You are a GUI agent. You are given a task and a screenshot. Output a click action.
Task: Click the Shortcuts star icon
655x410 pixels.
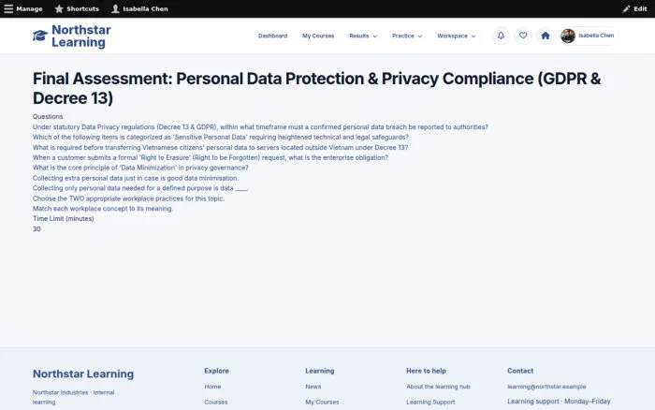click(x=59, y=8)
